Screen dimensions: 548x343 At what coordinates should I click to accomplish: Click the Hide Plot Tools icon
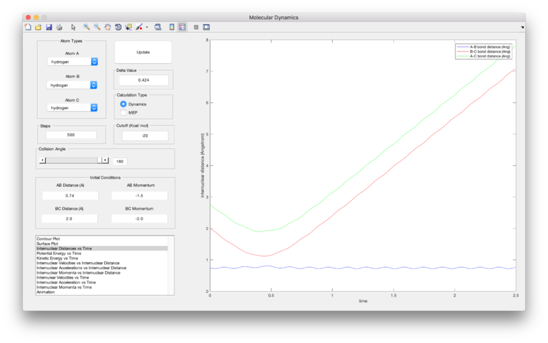[x=196, y=27]
